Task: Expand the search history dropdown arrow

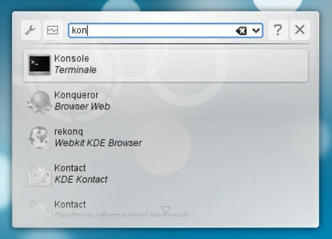Action: 256,31
